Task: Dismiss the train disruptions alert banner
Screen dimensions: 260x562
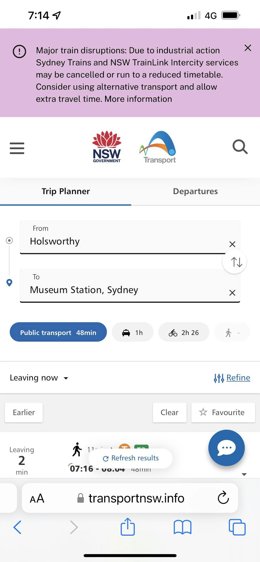Action: (248, 48)
